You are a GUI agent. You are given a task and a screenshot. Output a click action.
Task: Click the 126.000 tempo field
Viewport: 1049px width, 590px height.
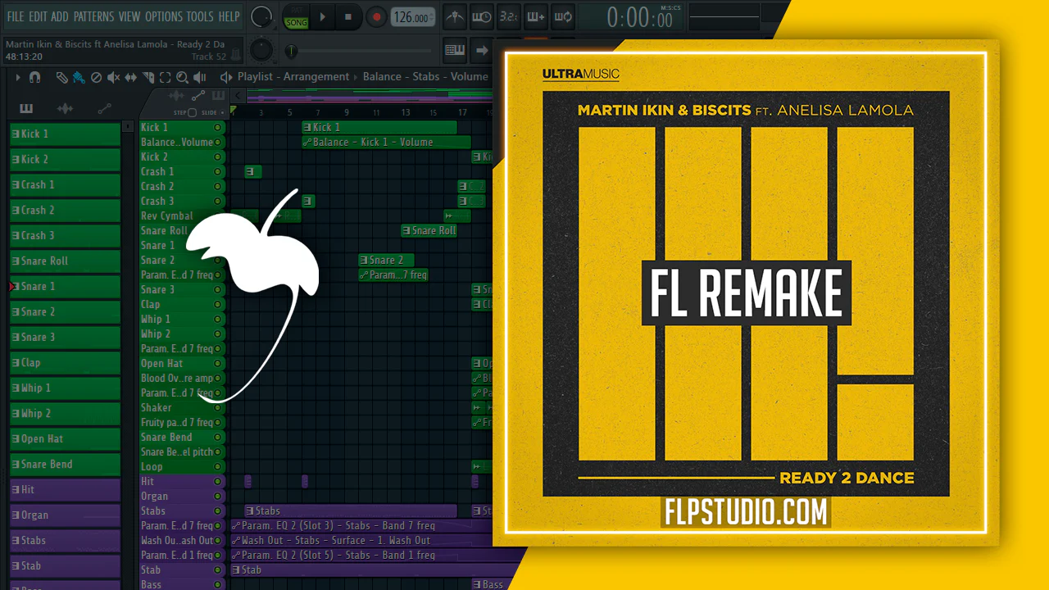click(413, 17)
